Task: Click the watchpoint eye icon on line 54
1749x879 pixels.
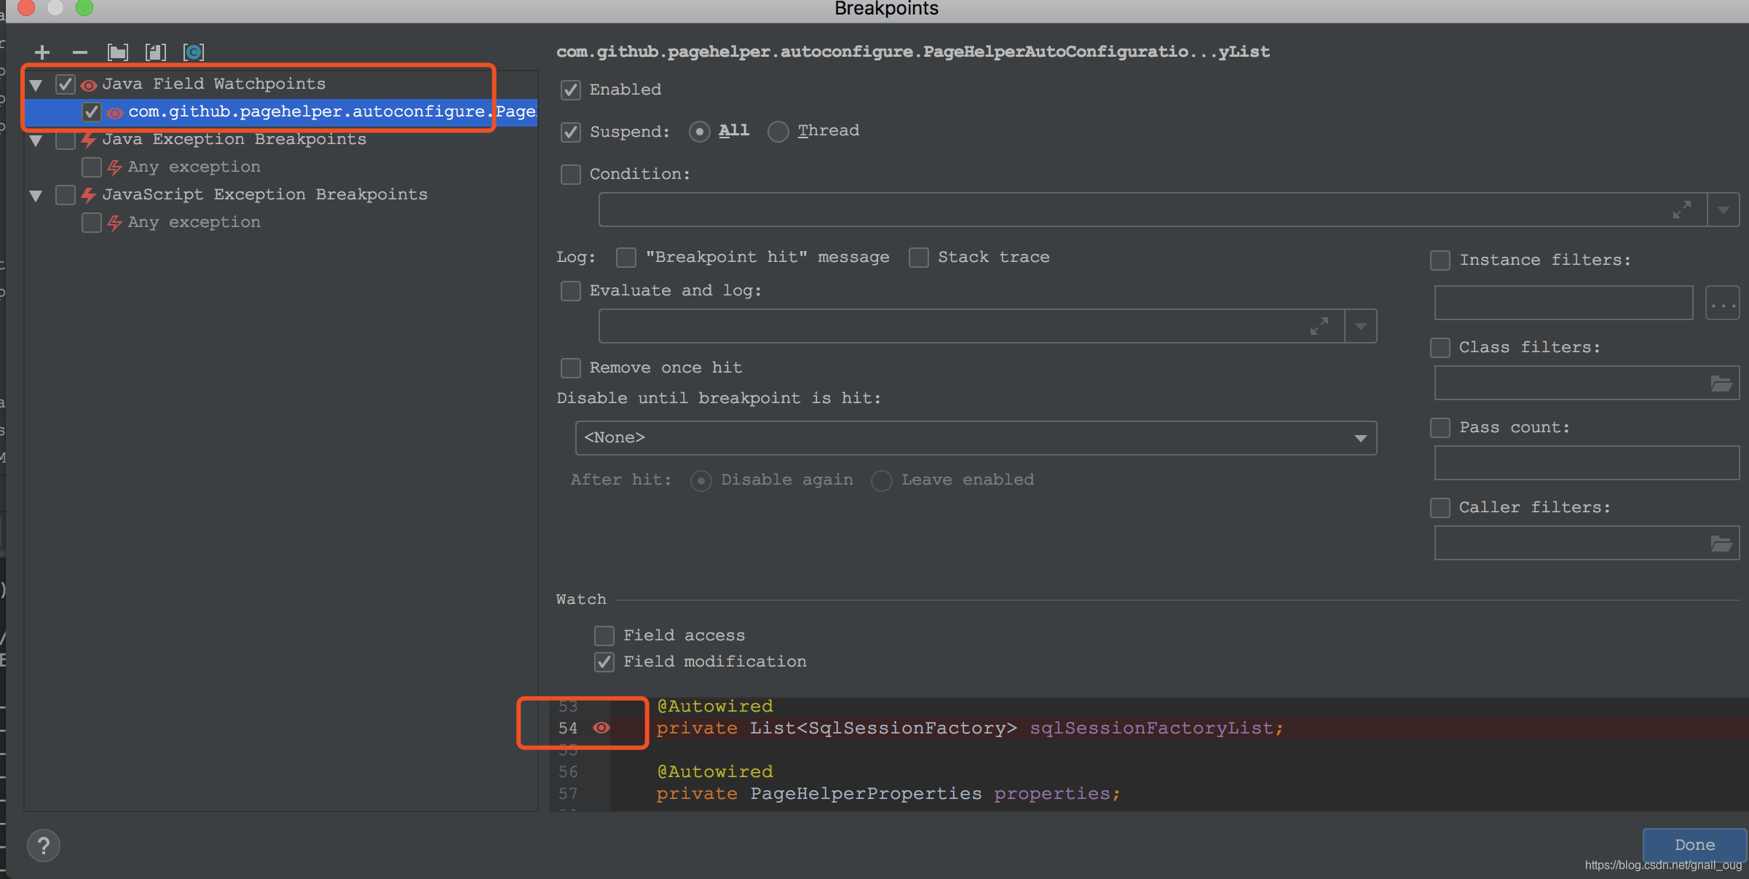Action: point(602,728)
